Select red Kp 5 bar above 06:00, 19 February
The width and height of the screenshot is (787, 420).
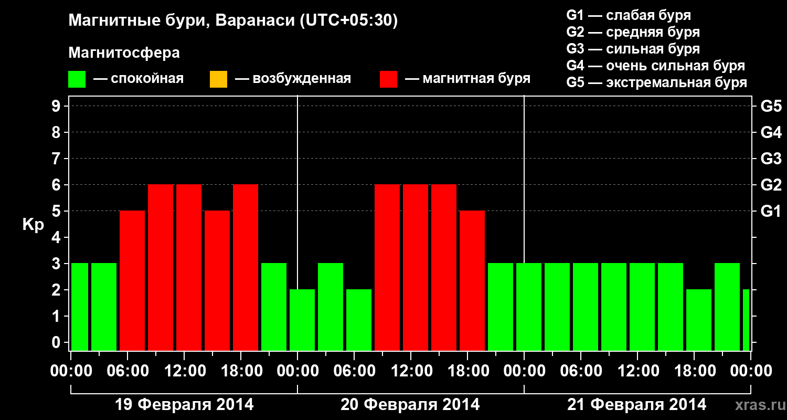[132, 281]
